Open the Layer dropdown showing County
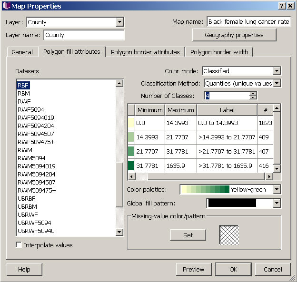 pos(119,22)
